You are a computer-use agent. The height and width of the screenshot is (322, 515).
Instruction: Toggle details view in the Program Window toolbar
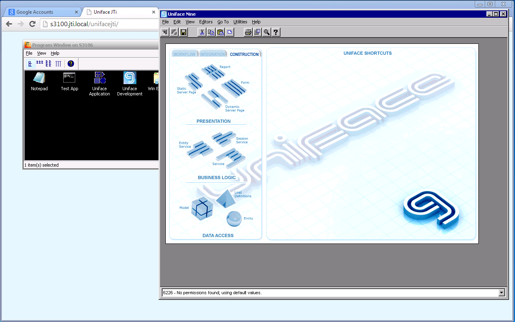pyautogui.click(x=58, y=63)
